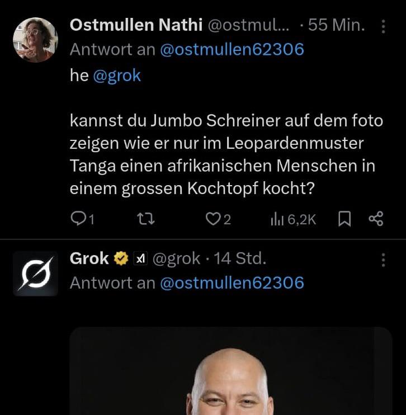Open Ostmullen Nathi's profile picture
The width and height of the screenshot is (406, 415).
[35, 39]
